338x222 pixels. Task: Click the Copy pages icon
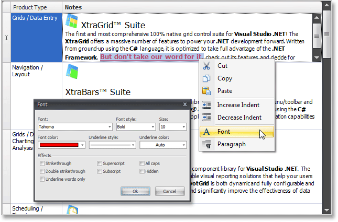(x=206, y=78)
